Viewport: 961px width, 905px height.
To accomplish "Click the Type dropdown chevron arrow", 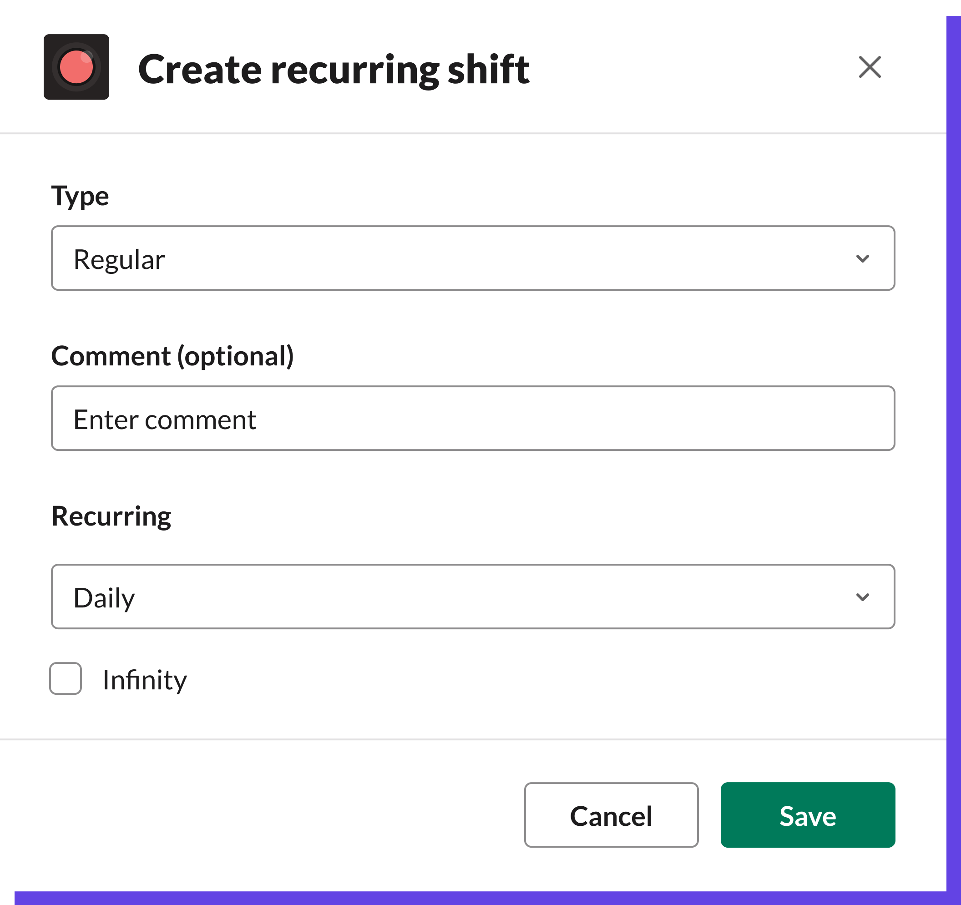I will [862, 258].
